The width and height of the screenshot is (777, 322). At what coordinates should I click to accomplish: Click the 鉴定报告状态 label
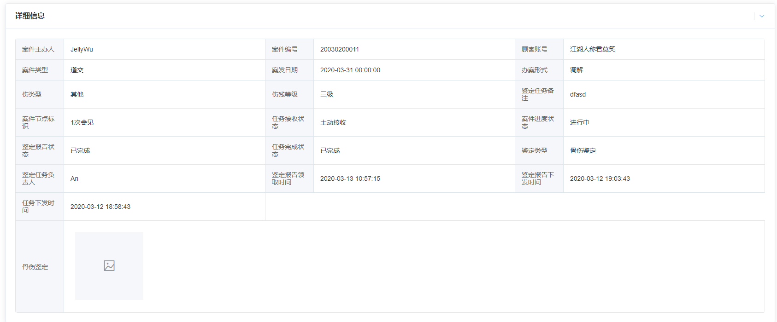[x=38, y=150]
